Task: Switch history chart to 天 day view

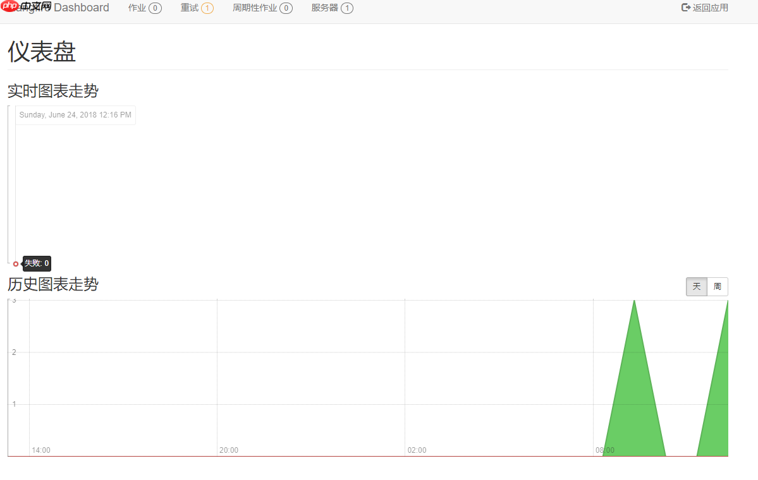Action: 697,287
